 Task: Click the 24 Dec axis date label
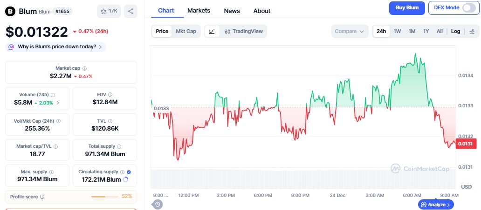[x=337, y=195]
